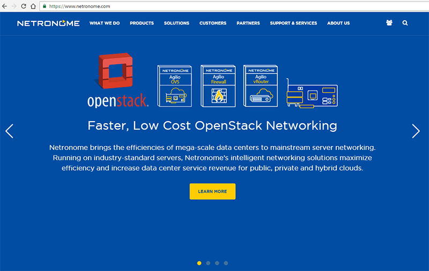Advance to next slide arrow
The image size is (429, 271).
tap(416, 131)
